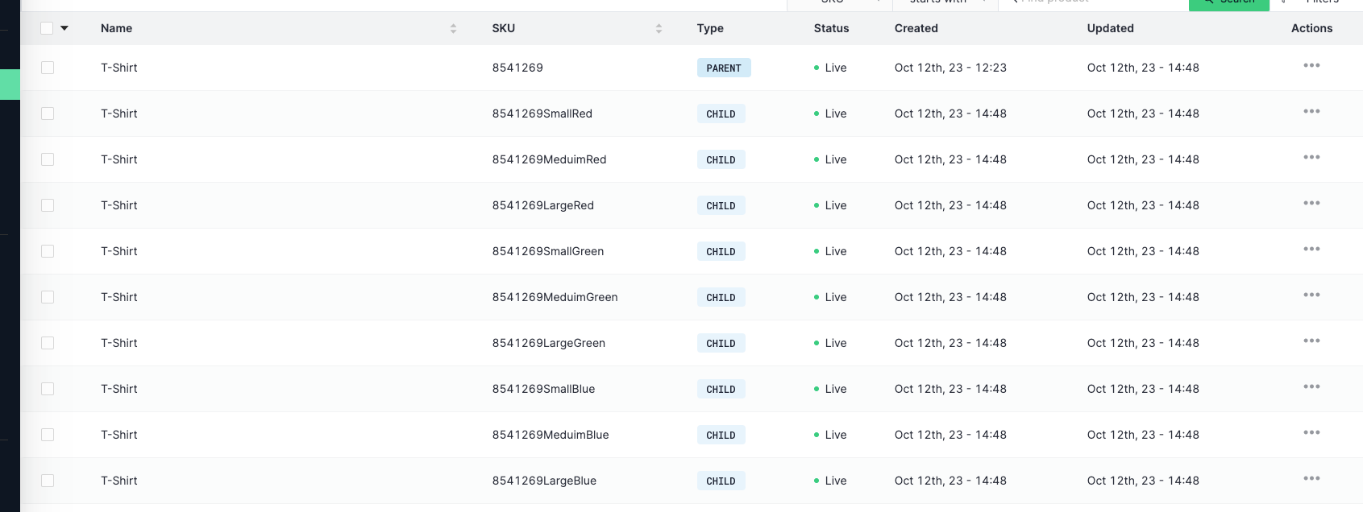The image size is (1363, 512).
Task: Open actions menu for SKU 8541269 parent row
Action: [1311, 66]
